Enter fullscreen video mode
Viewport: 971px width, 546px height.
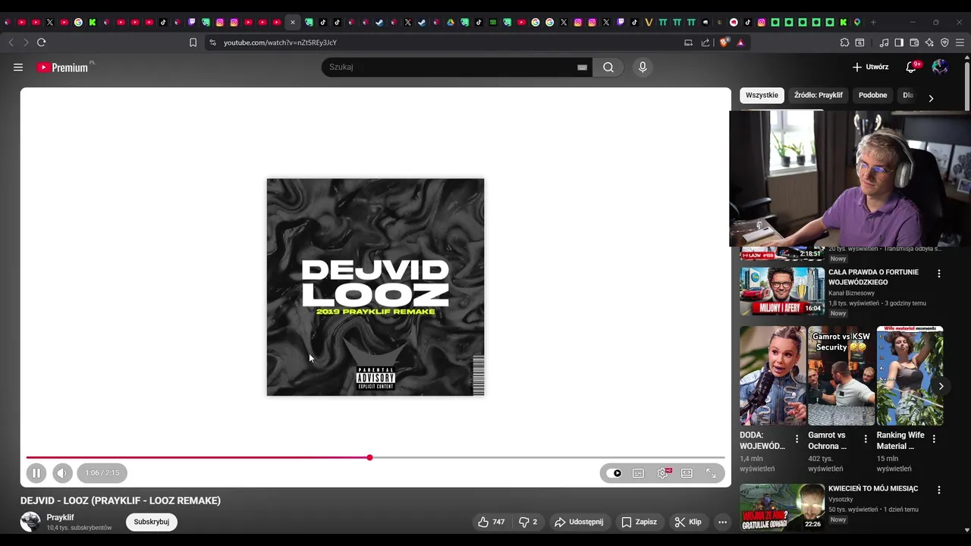[711, 473]
